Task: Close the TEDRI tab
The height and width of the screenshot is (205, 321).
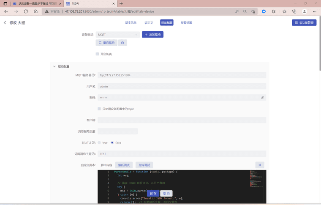Action: tap(114, 4)
